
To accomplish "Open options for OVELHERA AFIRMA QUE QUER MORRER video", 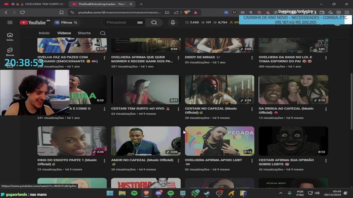I will 178,58.
